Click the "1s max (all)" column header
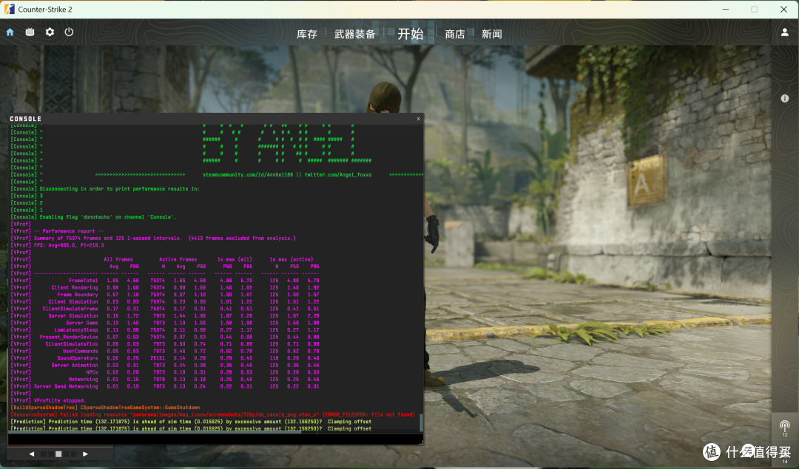 (235, 259)
